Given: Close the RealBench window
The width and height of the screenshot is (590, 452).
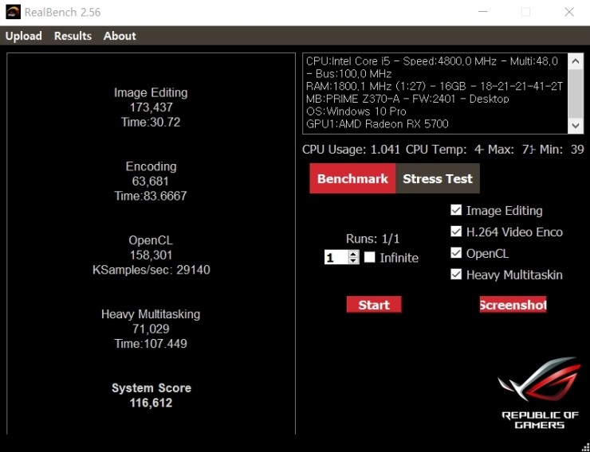Looking at the screenshot, I should point(569,12).
